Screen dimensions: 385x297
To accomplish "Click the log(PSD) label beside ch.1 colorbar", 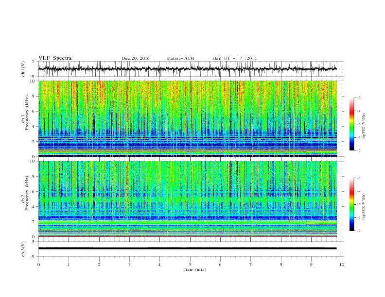I will point(364,127).
